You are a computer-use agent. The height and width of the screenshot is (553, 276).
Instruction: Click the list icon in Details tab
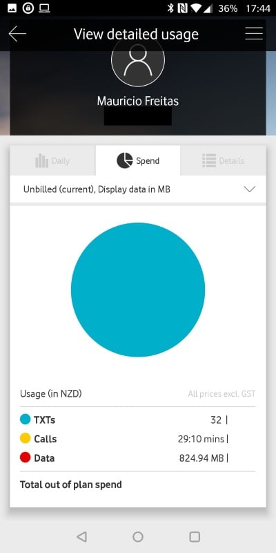coord(209,161)
